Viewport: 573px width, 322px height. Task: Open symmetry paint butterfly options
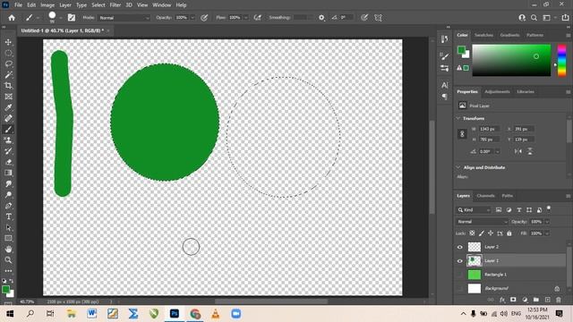click(378, 18)
